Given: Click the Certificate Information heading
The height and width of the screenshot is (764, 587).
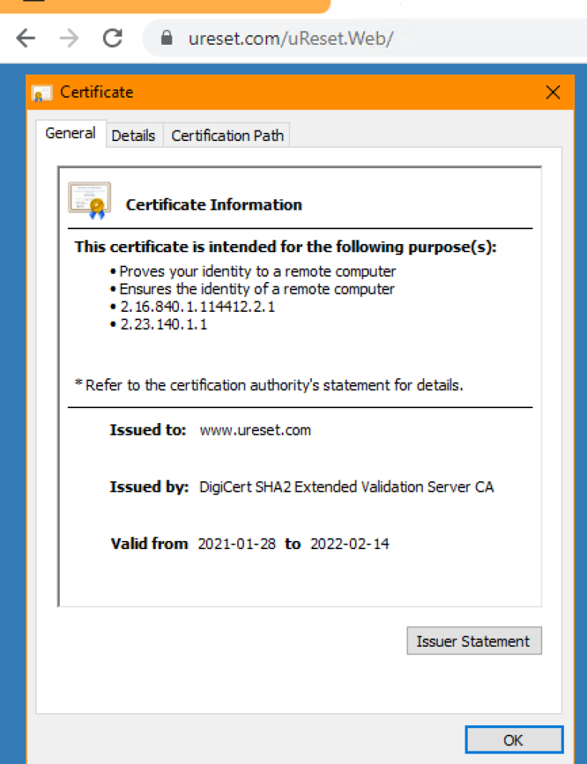Looking at the screenshot, I should (x=214, y=204).
